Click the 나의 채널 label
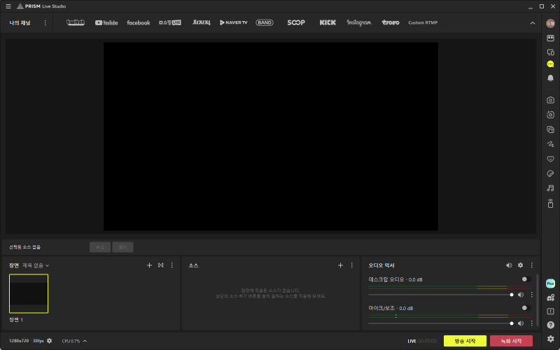 click(x=20, y=23)
